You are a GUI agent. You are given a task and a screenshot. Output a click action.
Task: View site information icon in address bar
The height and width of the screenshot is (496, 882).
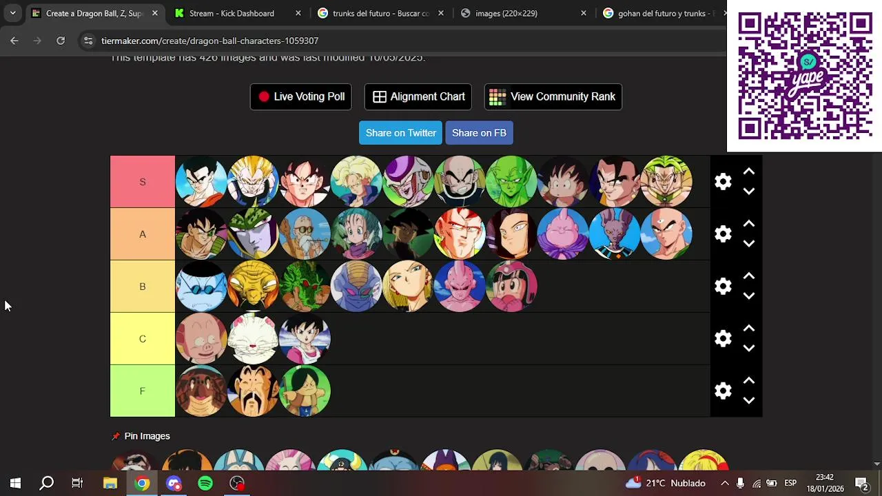[x=88, y=41]
